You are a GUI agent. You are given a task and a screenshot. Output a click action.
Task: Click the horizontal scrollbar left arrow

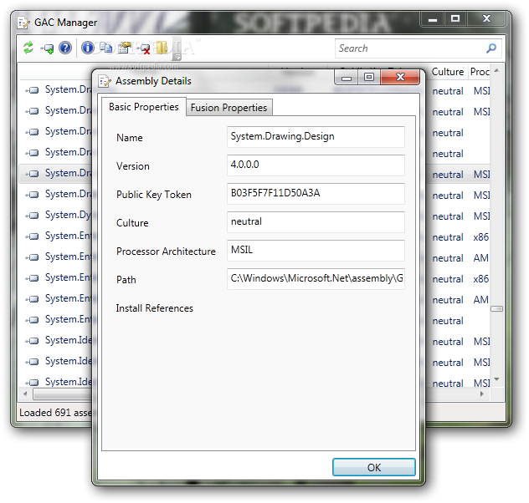click(25, 394)
